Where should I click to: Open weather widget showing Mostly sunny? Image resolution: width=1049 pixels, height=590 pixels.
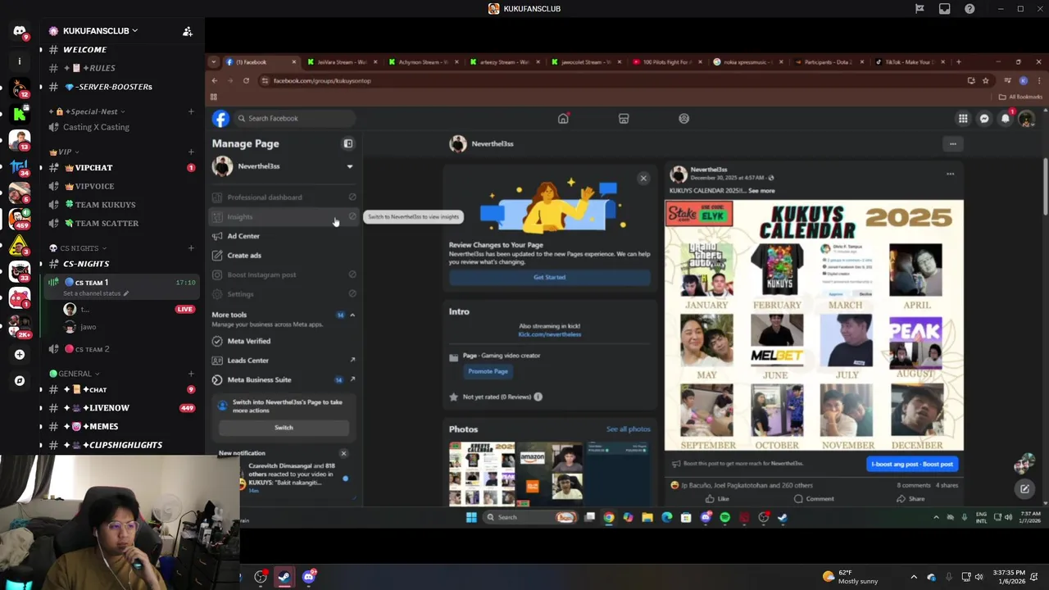pos(850,577)
